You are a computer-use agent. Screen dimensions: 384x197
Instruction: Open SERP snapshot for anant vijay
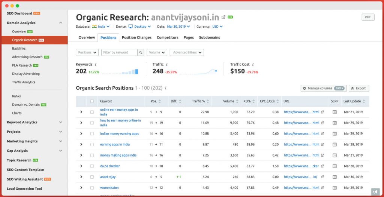point(334,177)
